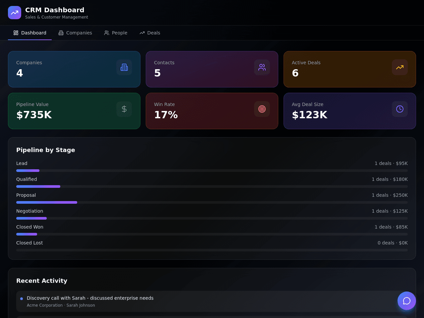Click the Active Deals card label
Image resolution: width=424 pixels, height=318 pixels.
tap(306, 63)
